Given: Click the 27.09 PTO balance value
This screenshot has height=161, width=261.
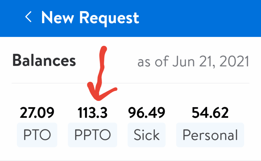Looking at the screenshot, I should pos(37,113).
